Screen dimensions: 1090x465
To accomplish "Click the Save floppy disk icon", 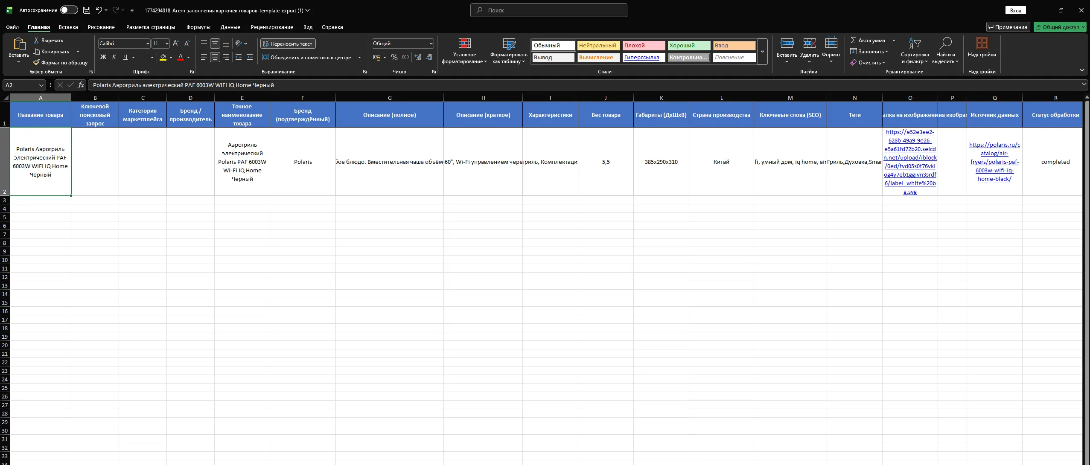I will (87, 10).
